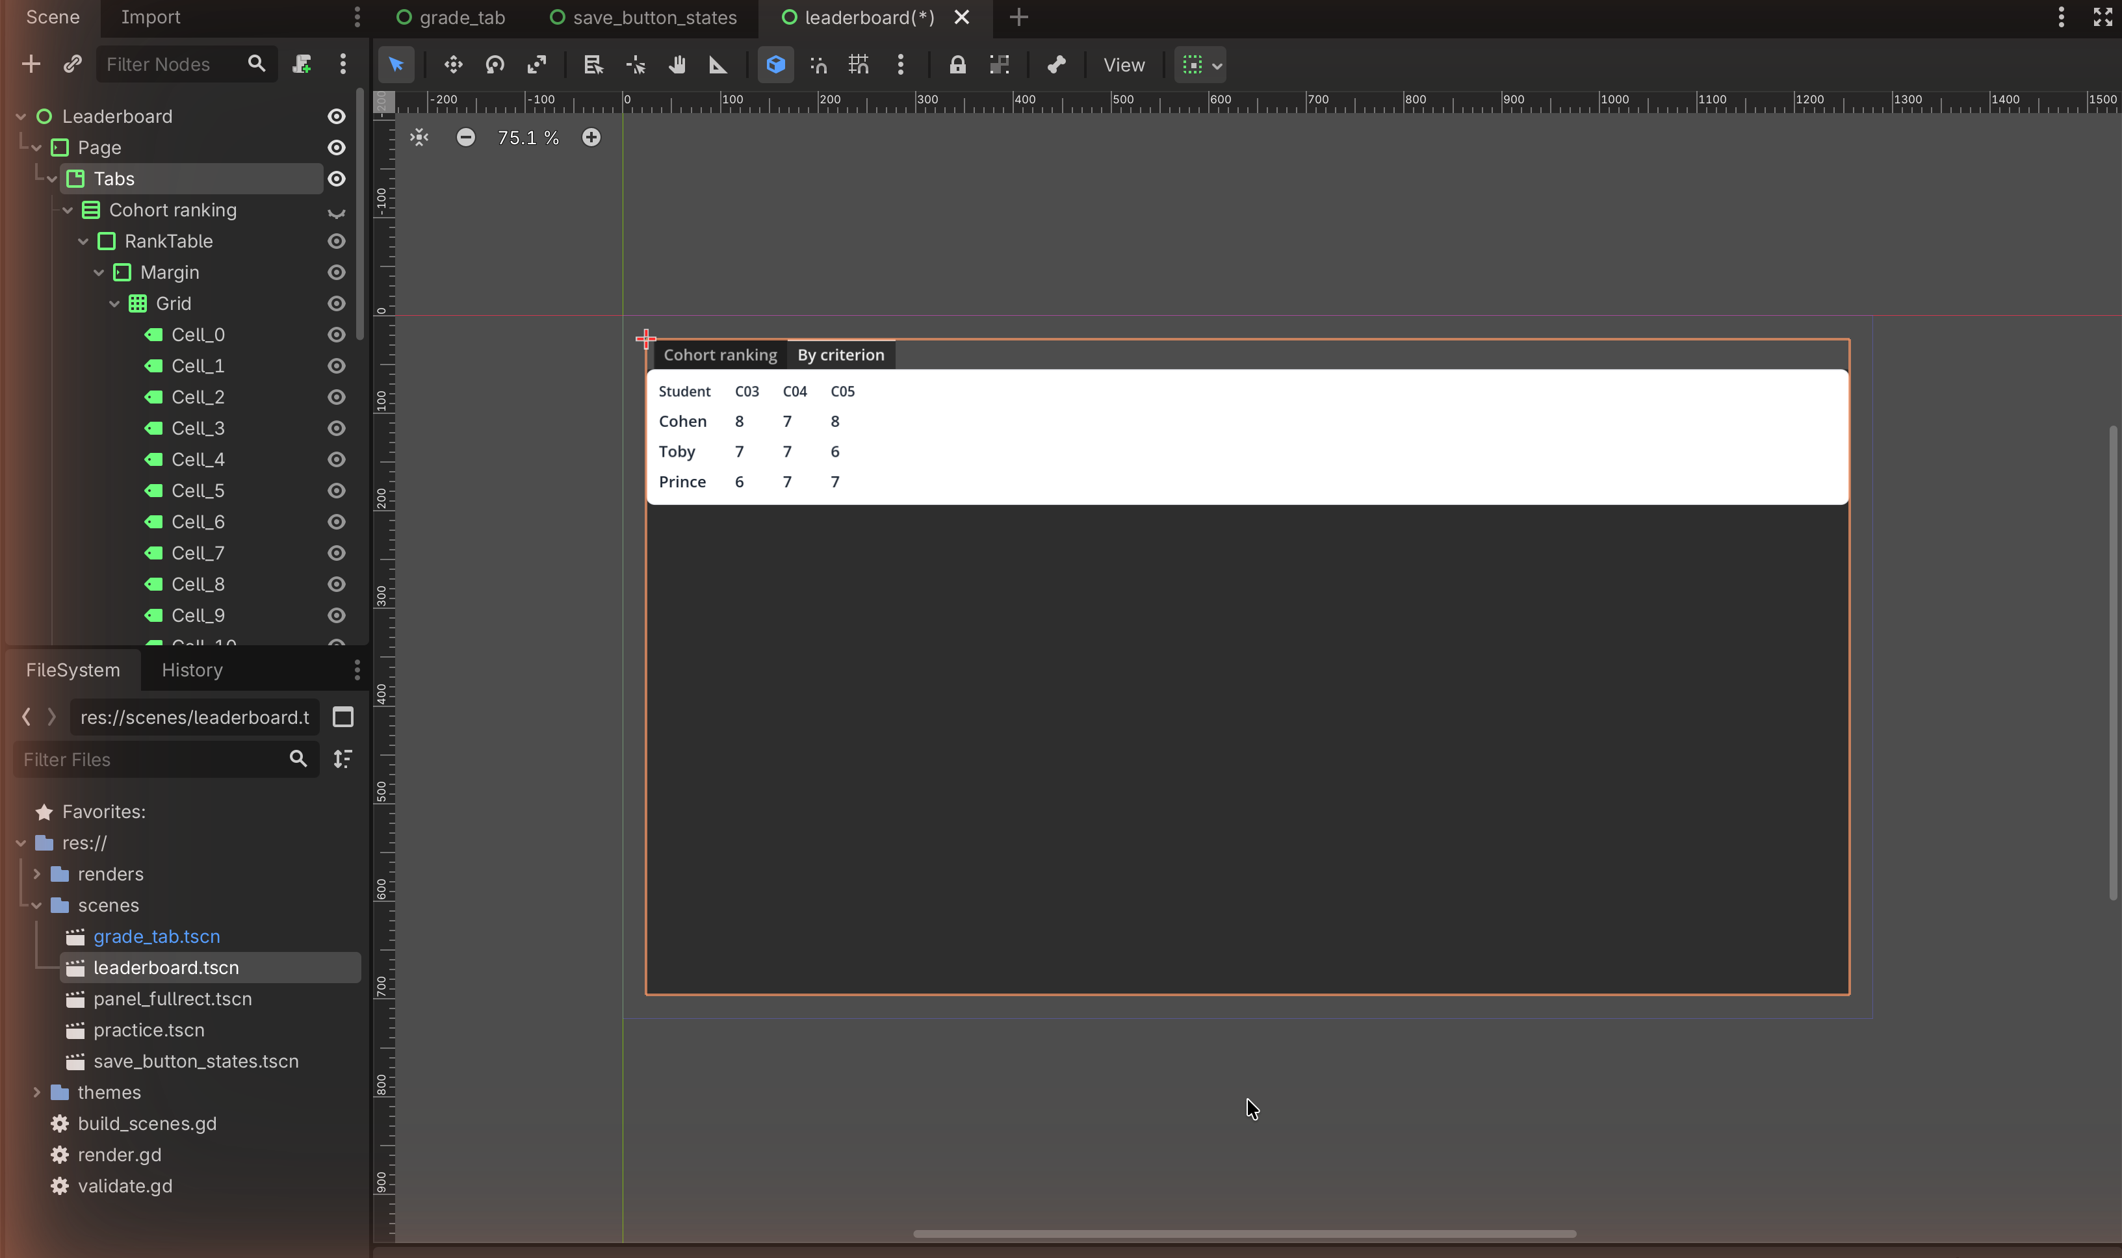
Task: Select the Cohort ranking tab in canvas
Action: tap(719, 355)
